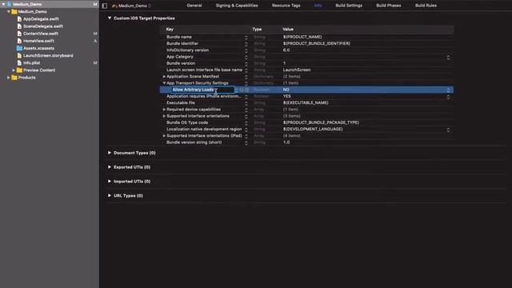Open the Build Rules tab

coord(426,6)
